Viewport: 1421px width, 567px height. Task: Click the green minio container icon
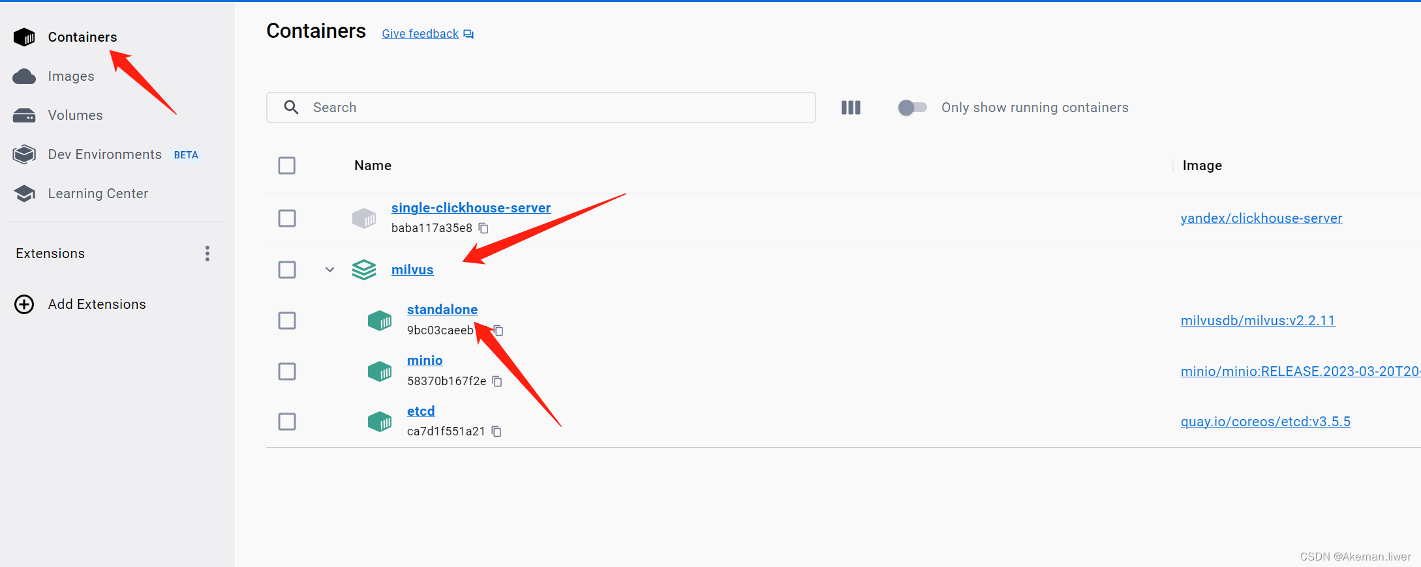tap(380, 371)
